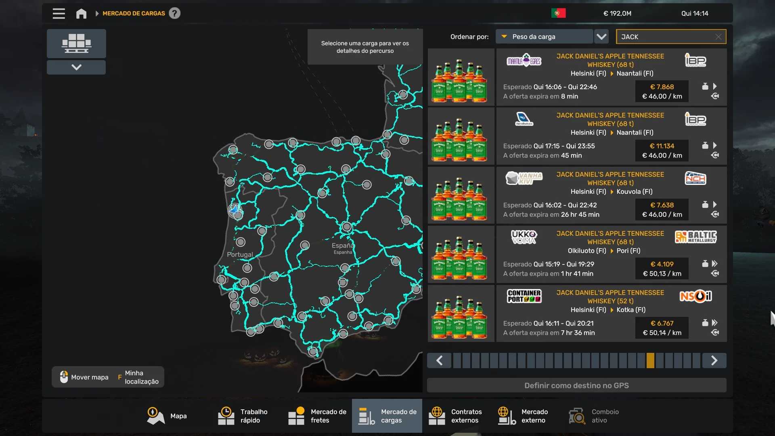
Task: Go to home screen icon
Action: (81, 13)
